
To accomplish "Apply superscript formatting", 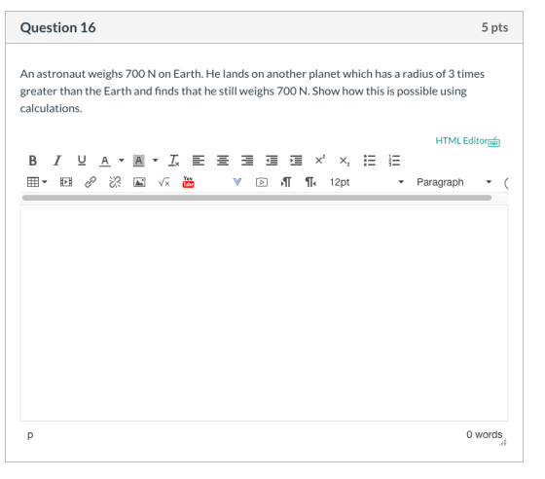I will [x=320, y=161].
